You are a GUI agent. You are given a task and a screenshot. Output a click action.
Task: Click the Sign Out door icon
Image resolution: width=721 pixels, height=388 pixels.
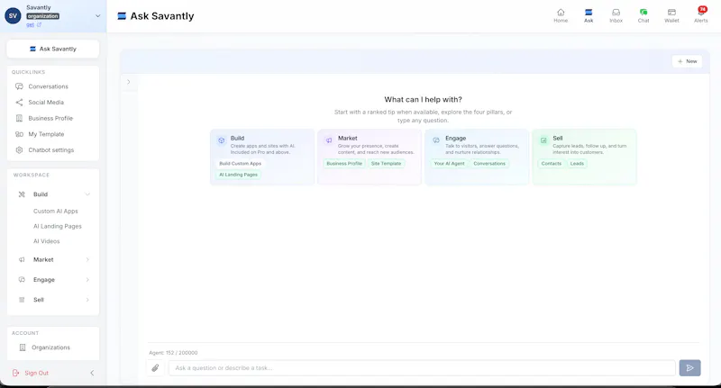point(15,373)
